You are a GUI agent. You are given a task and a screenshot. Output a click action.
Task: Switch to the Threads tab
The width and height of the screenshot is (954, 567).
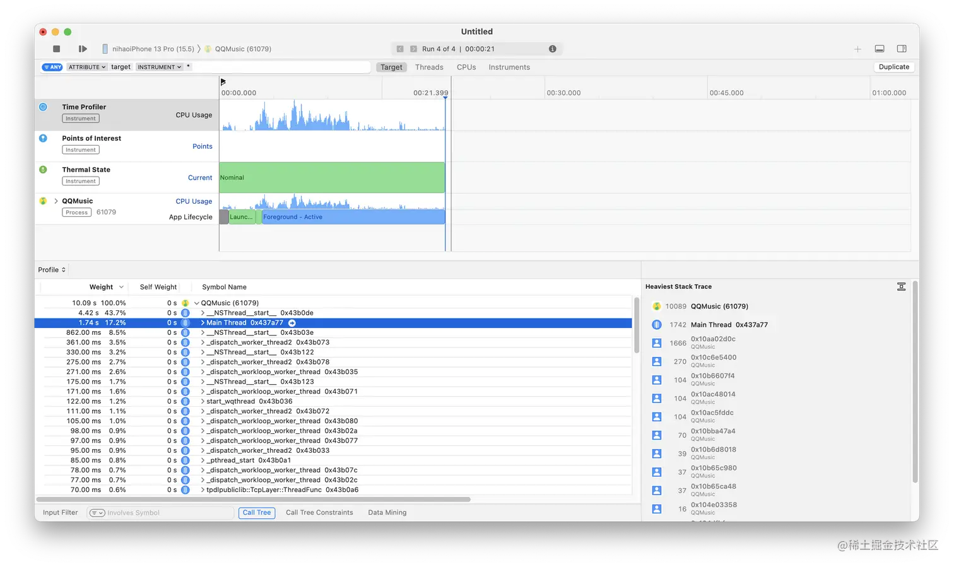[x=429, y=67]
